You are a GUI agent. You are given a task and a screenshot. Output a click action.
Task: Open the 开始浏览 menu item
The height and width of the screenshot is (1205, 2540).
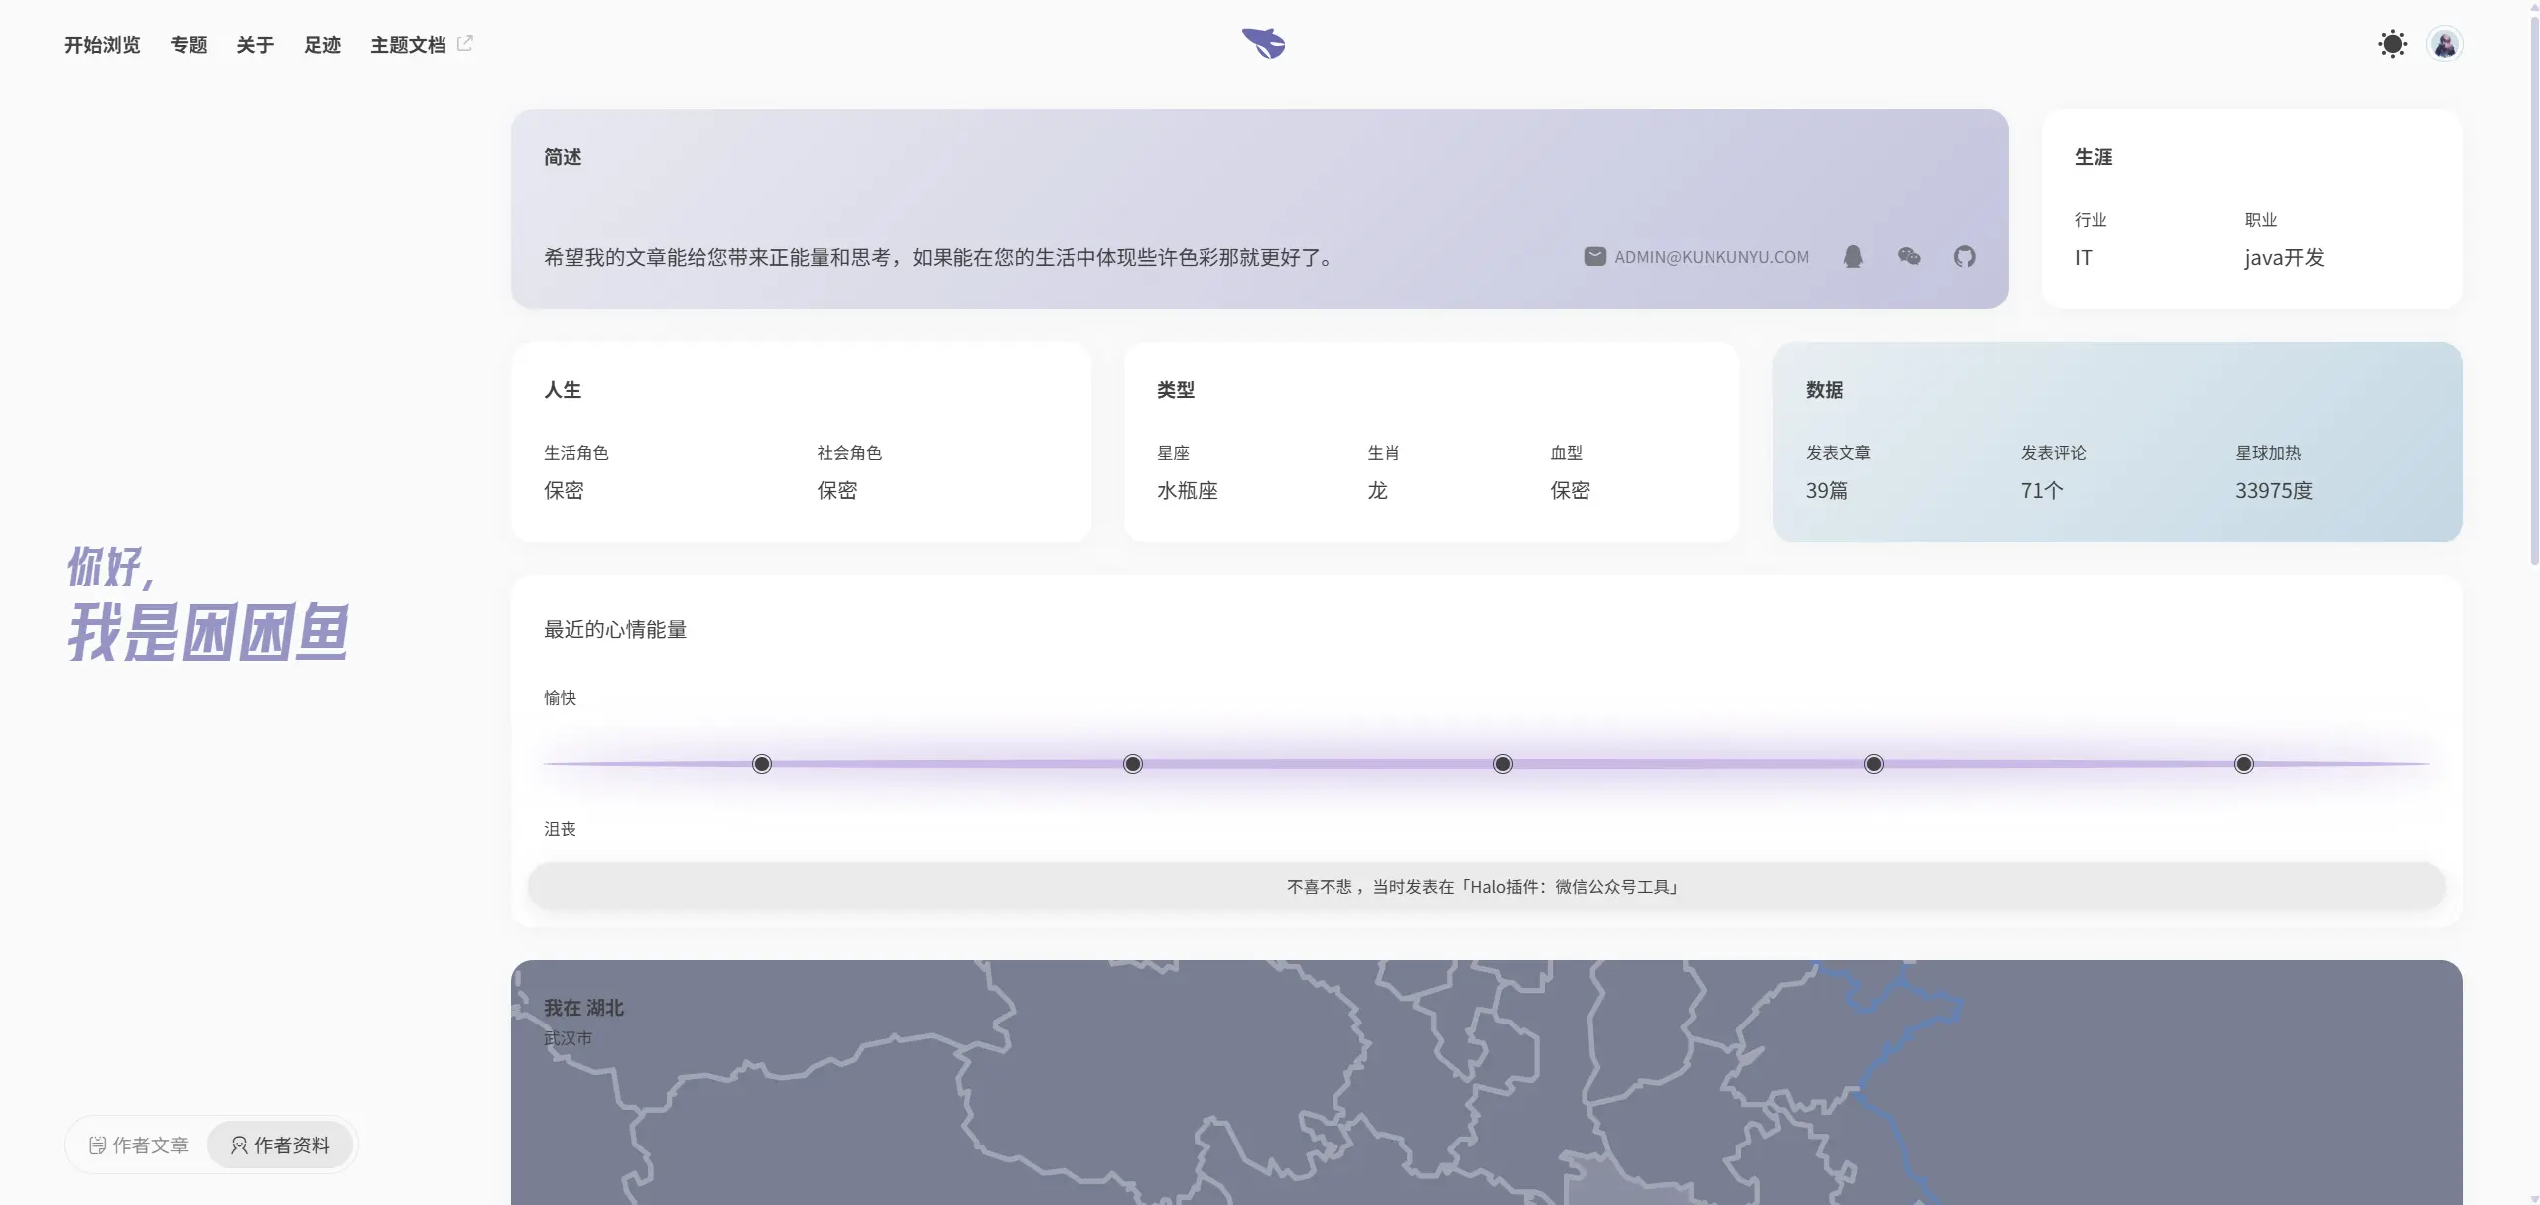tap(102, 45)
